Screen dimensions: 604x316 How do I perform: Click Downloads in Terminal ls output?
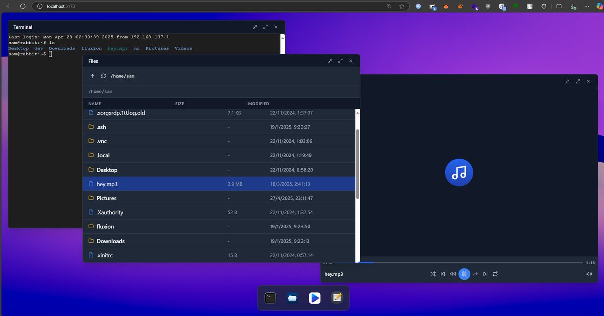pos(62,48)
